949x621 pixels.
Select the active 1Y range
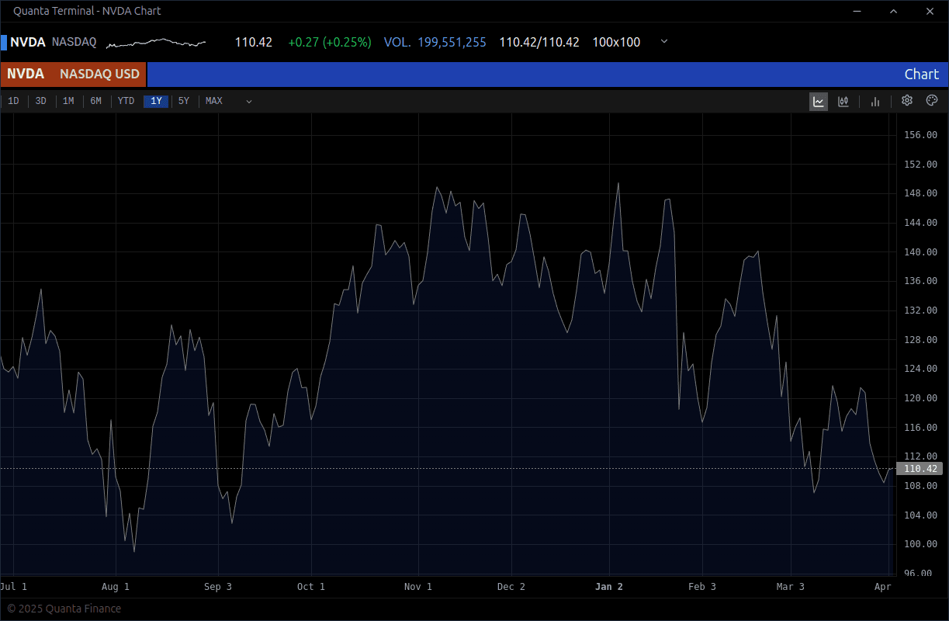tap(156, 101)
